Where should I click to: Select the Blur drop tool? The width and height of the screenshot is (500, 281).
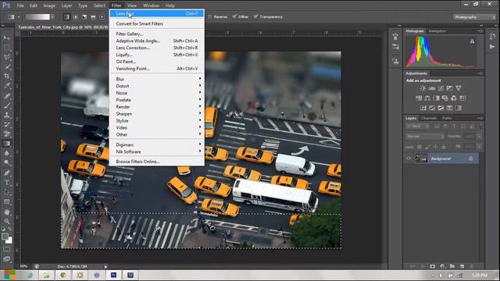[7, 153]
